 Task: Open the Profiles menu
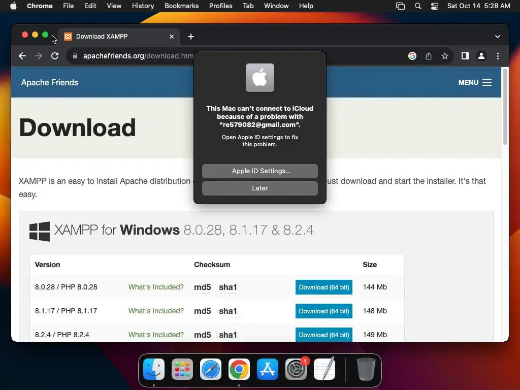click(x=220, y=6)
